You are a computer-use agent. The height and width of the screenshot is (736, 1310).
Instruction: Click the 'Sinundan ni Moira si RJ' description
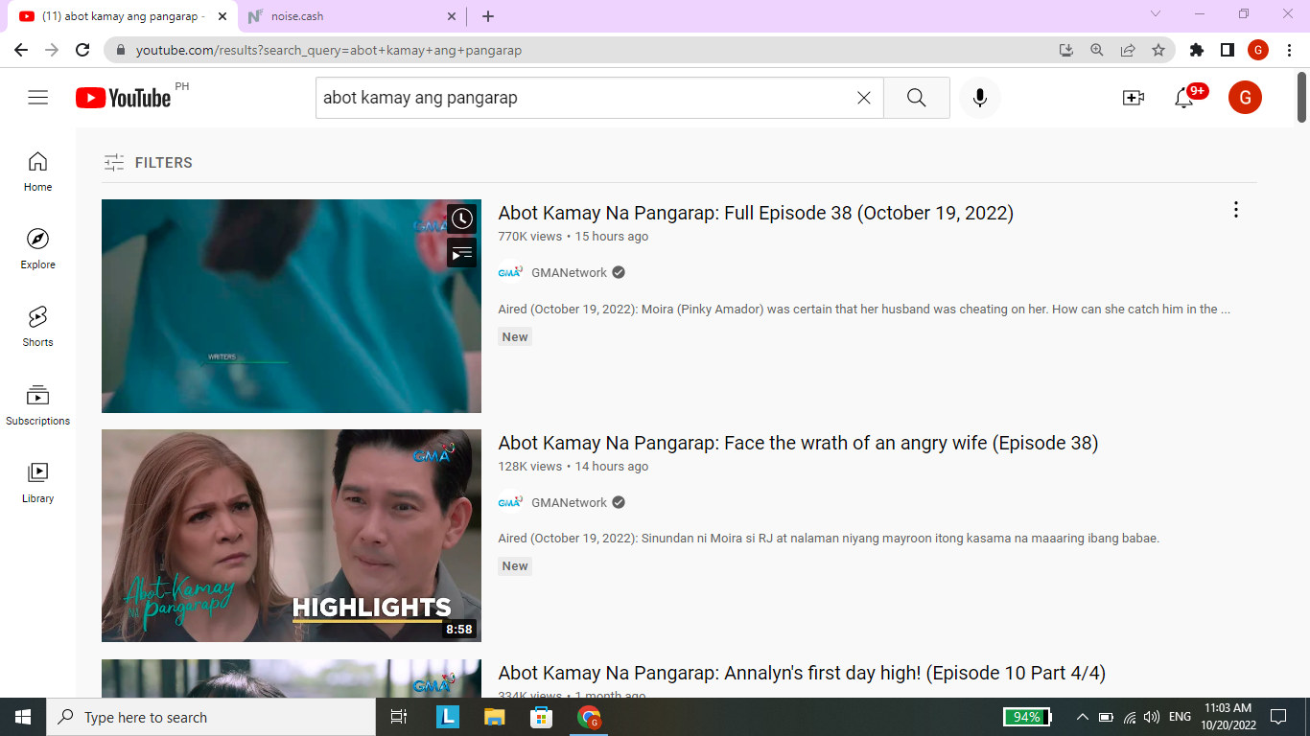point(829,539)
